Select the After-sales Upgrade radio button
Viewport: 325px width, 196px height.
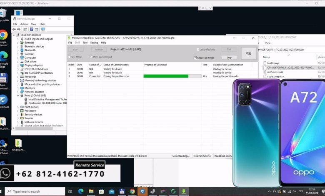tap(90, 57)
